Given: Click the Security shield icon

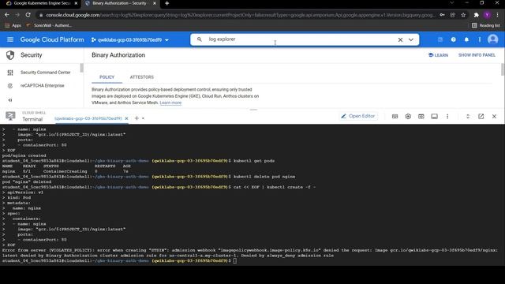Looking at the screenshot, I should click(x=10, y=55).
